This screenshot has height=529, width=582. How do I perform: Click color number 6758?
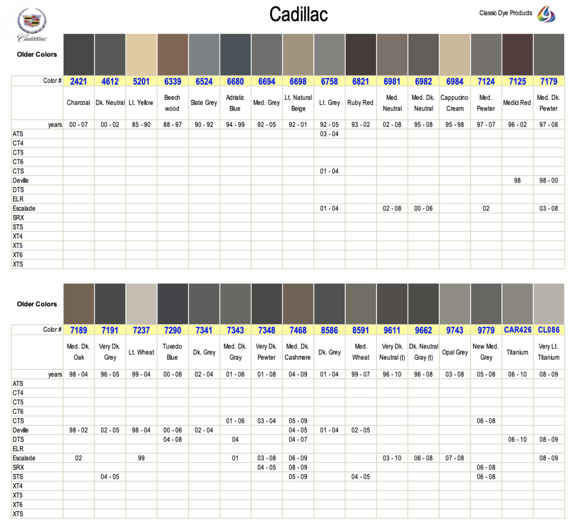pyautogui.click(x=329, y=82)
